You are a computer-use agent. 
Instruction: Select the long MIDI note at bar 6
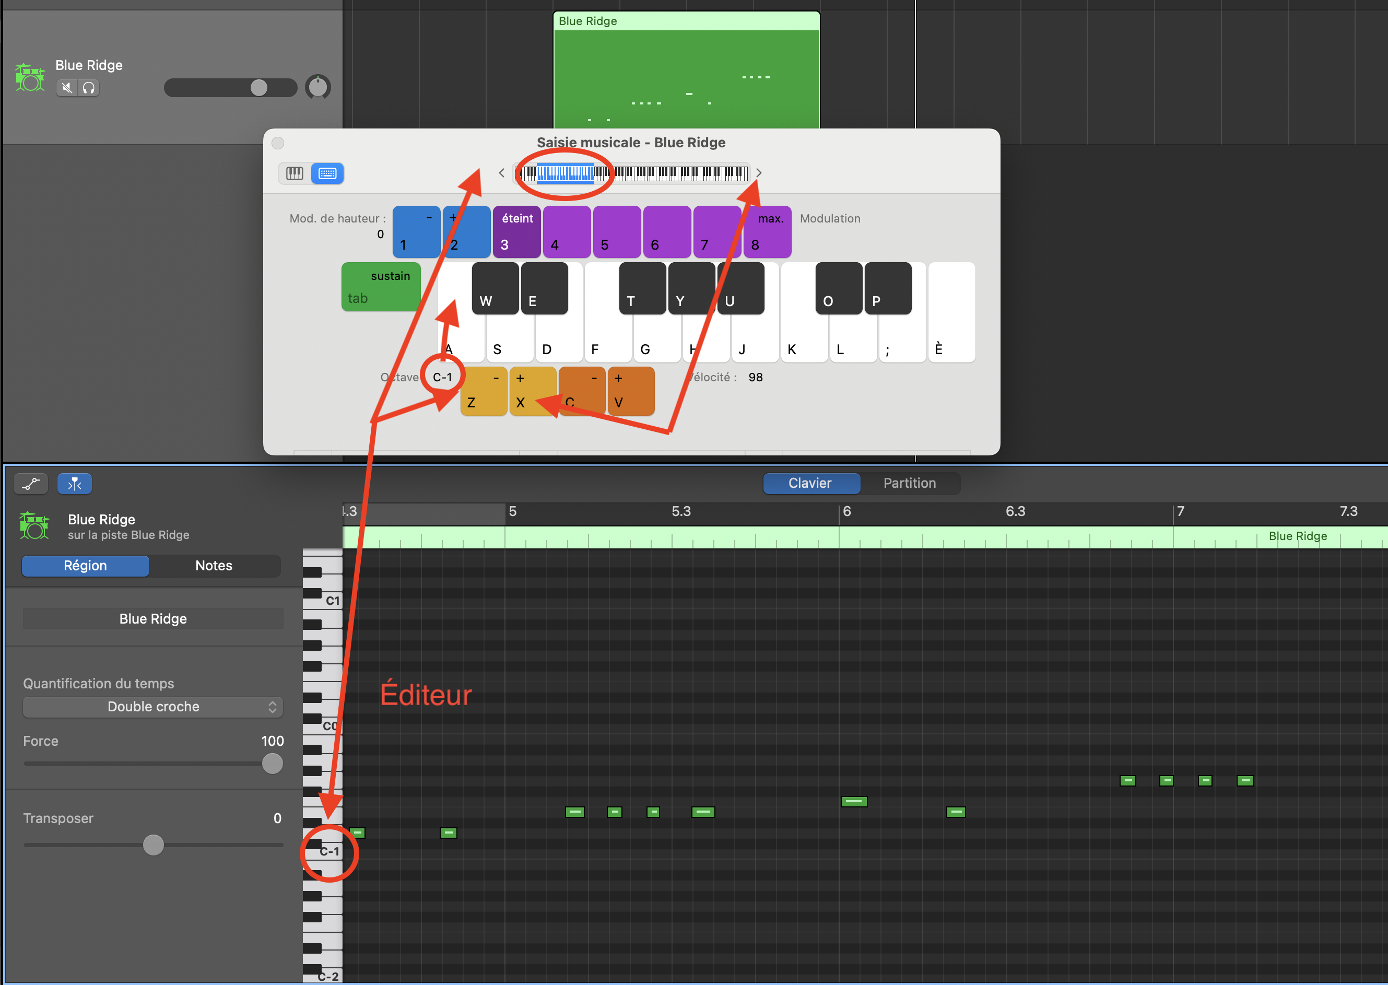(x=854, y=802)
